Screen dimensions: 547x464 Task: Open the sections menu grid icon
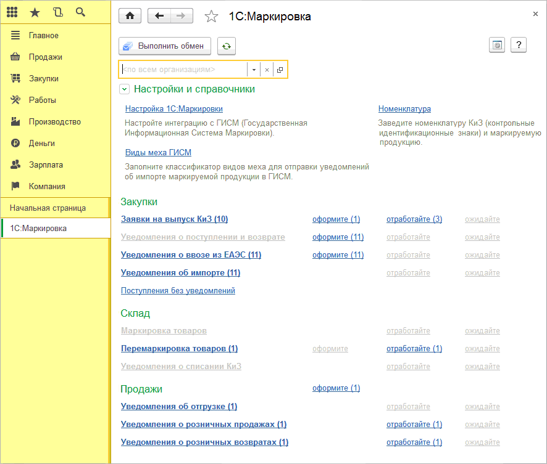(x=12, y=12)
